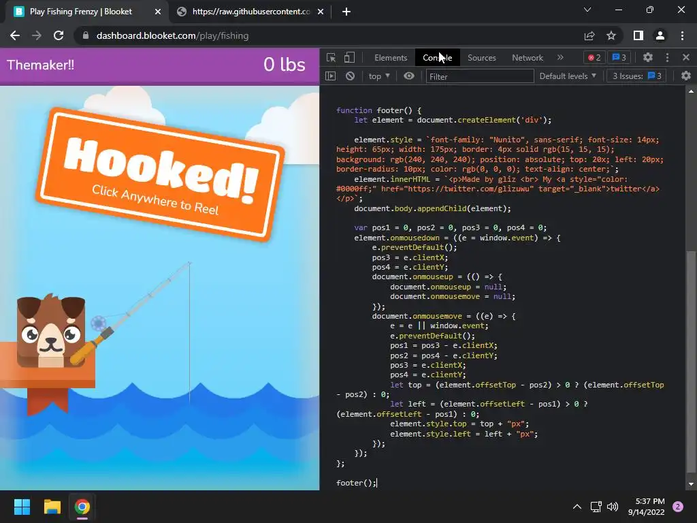
Task: Open the Chrome profile avatar
Action: pos(660,35)
